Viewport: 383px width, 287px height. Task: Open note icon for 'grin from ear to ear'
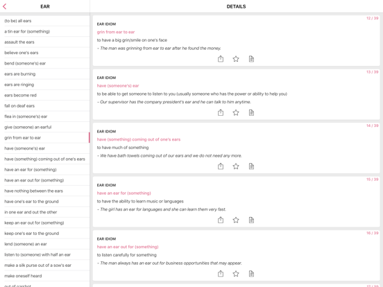[251, 59]
